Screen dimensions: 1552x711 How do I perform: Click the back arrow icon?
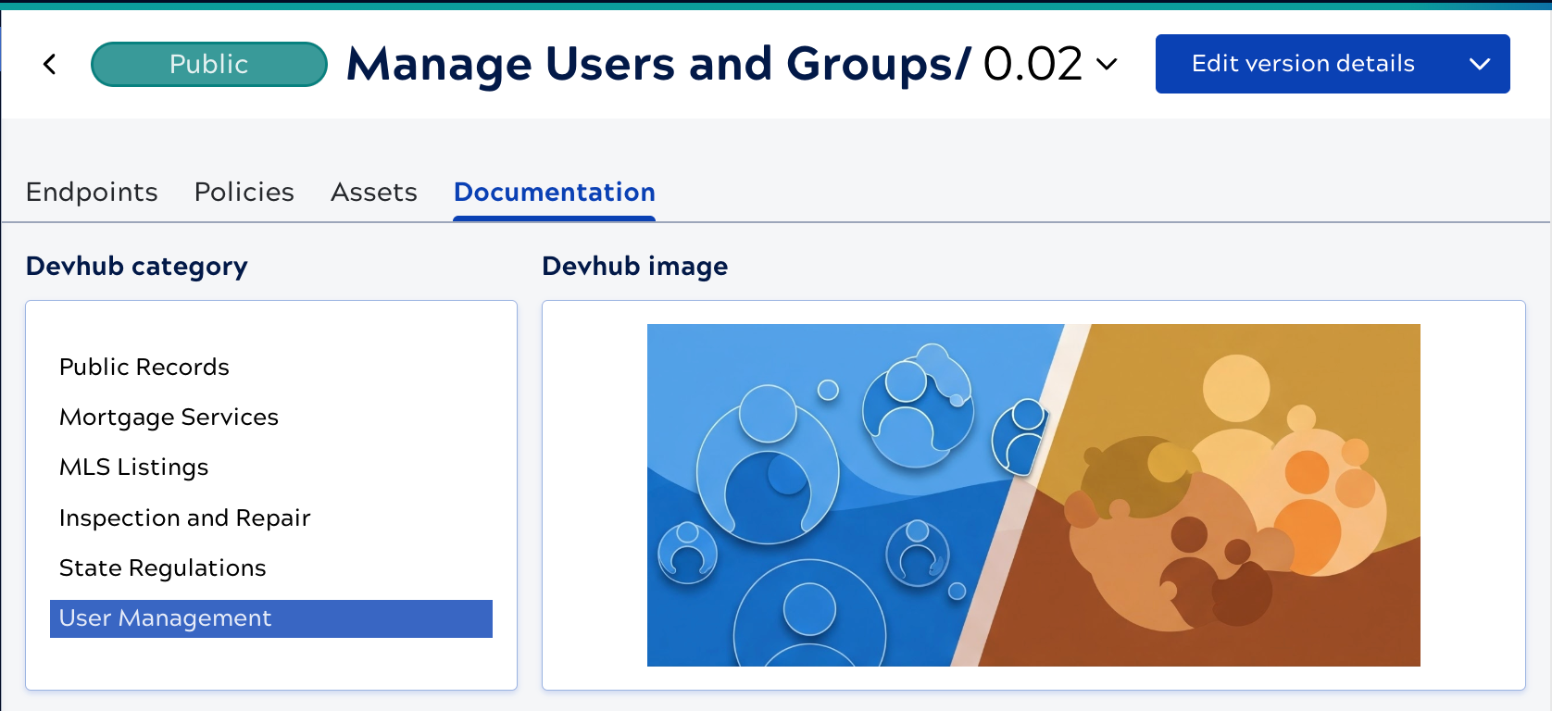click(50, 64)
